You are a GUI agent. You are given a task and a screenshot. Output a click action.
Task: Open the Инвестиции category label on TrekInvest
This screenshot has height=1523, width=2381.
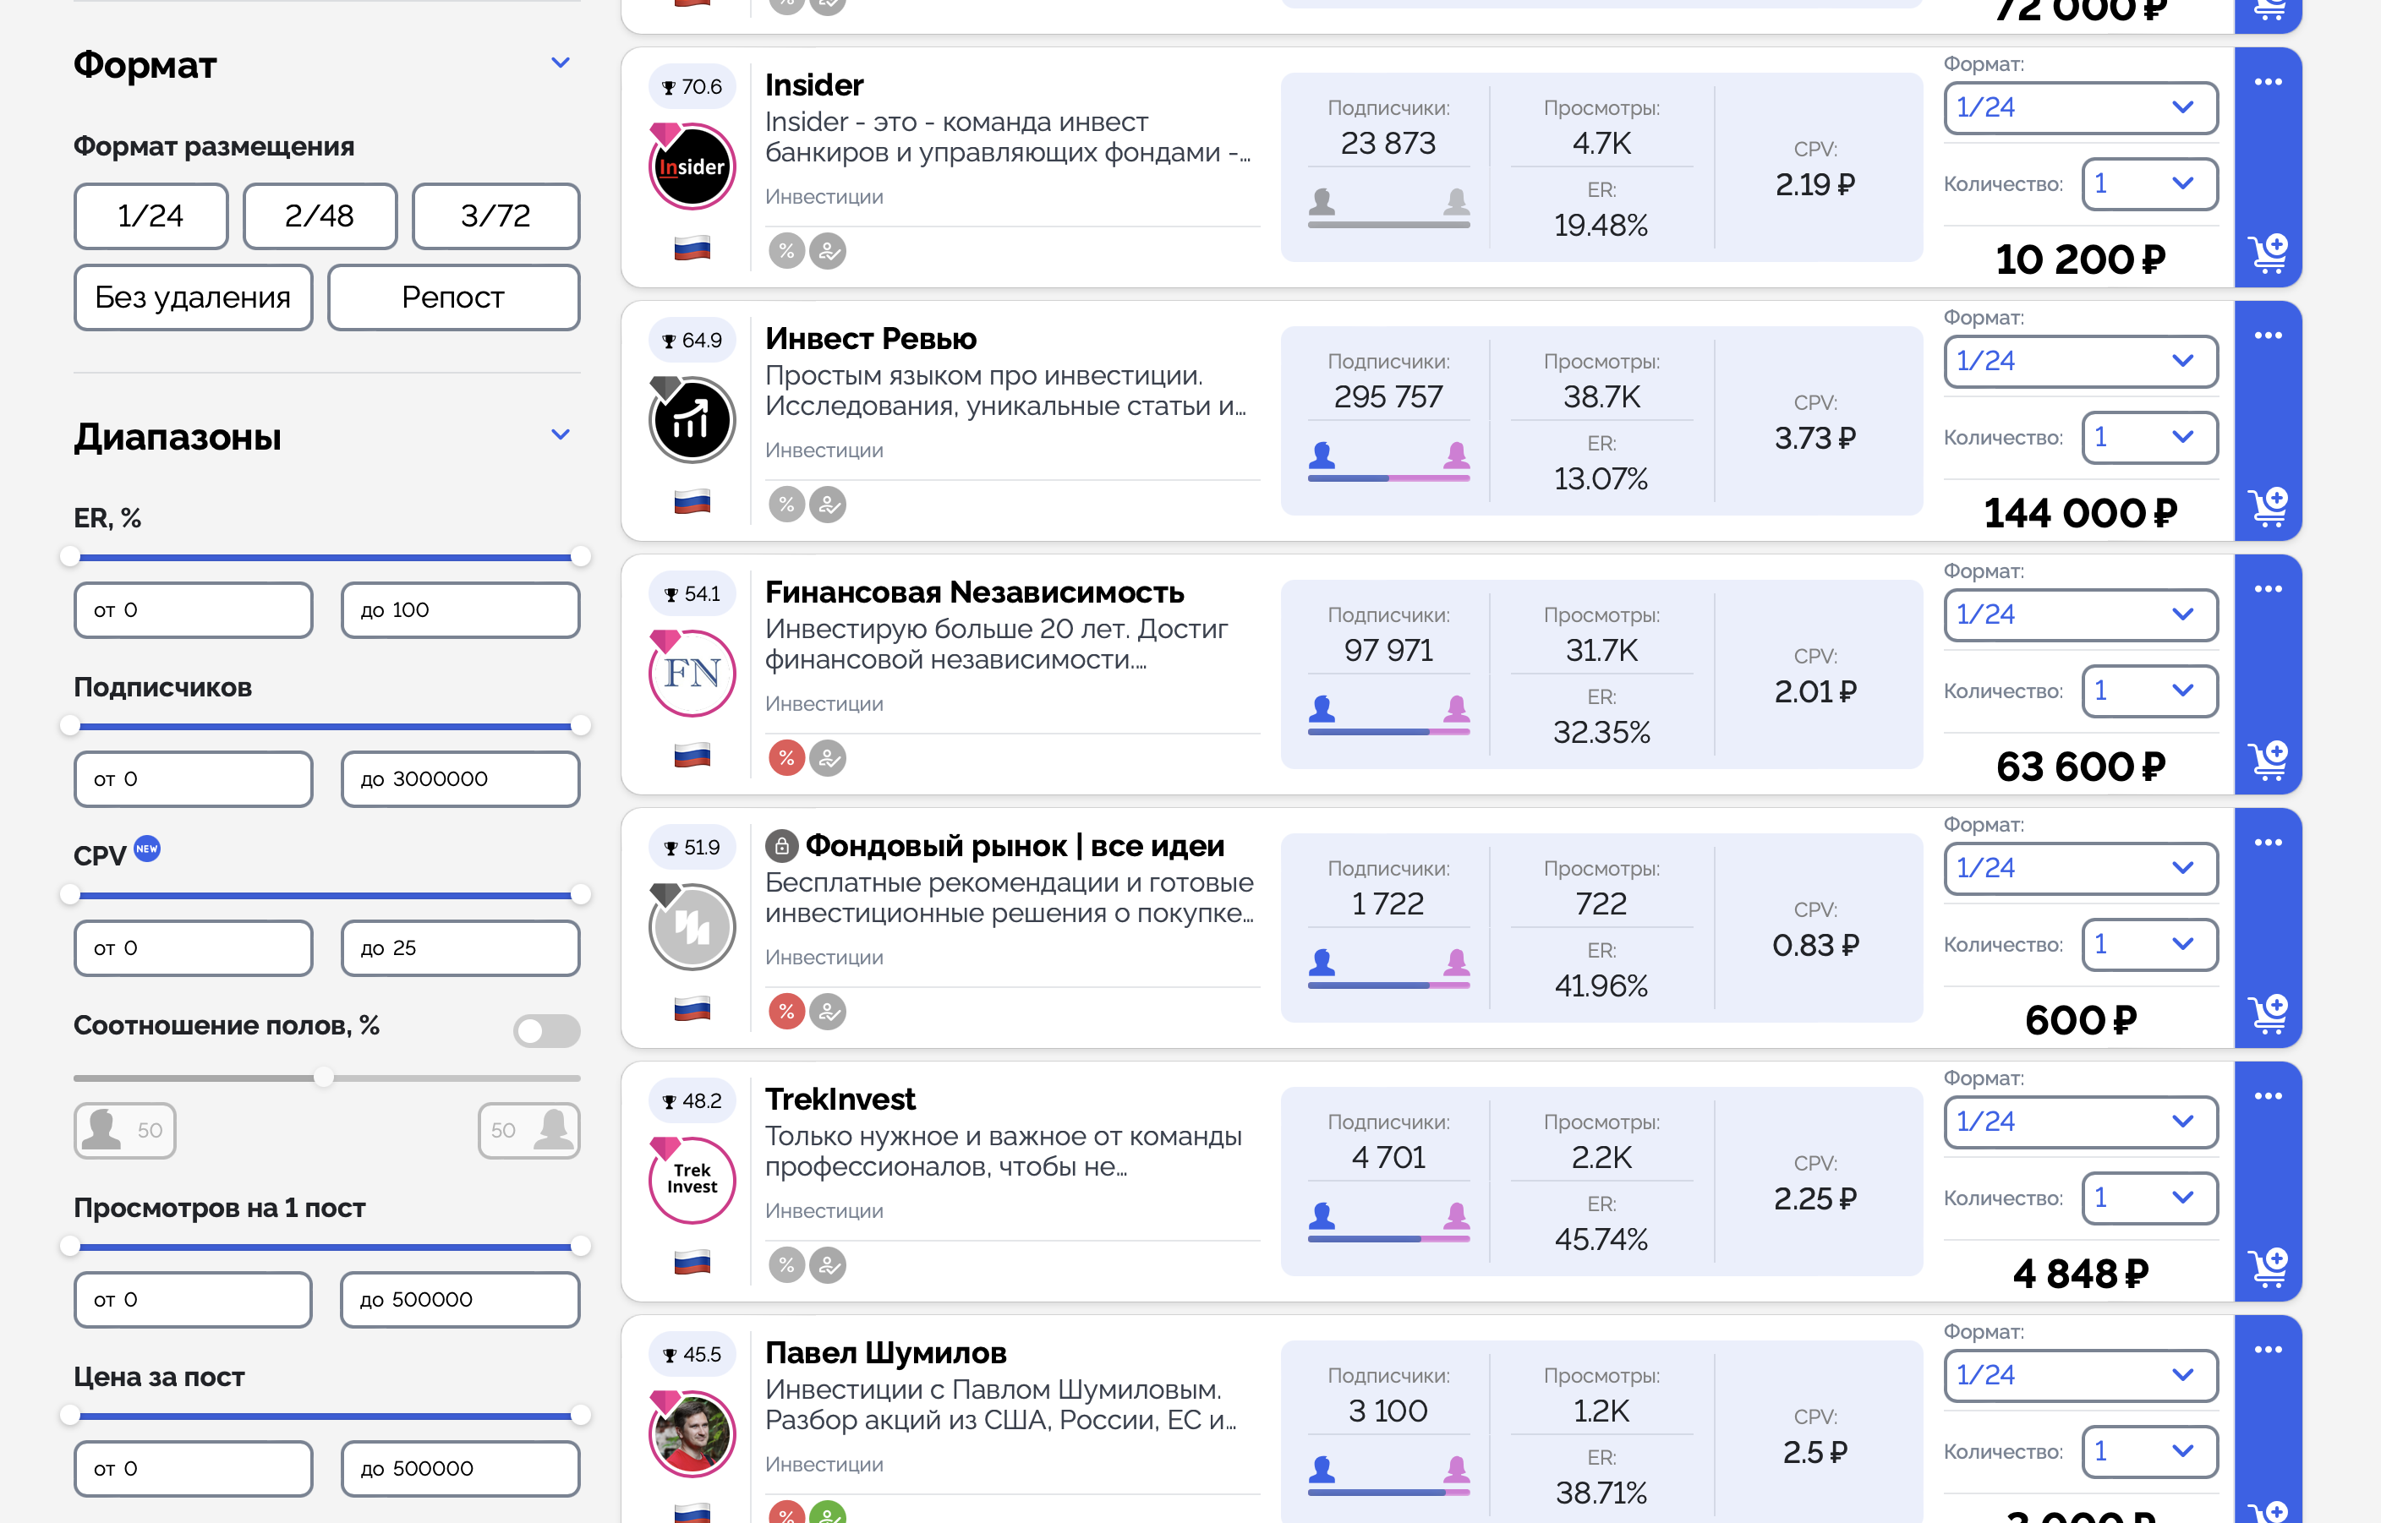click(x=824, y=1209)
